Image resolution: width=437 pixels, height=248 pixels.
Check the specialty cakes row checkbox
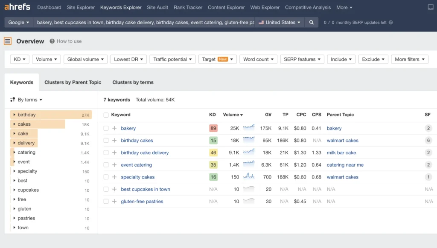pyautogui.click(x=106, y=177)
